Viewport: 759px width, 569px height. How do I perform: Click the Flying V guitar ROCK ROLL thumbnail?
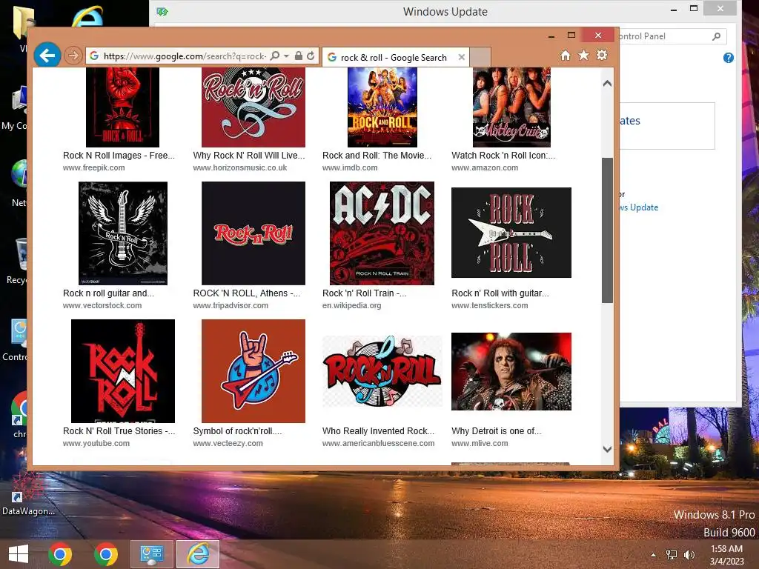511,233
